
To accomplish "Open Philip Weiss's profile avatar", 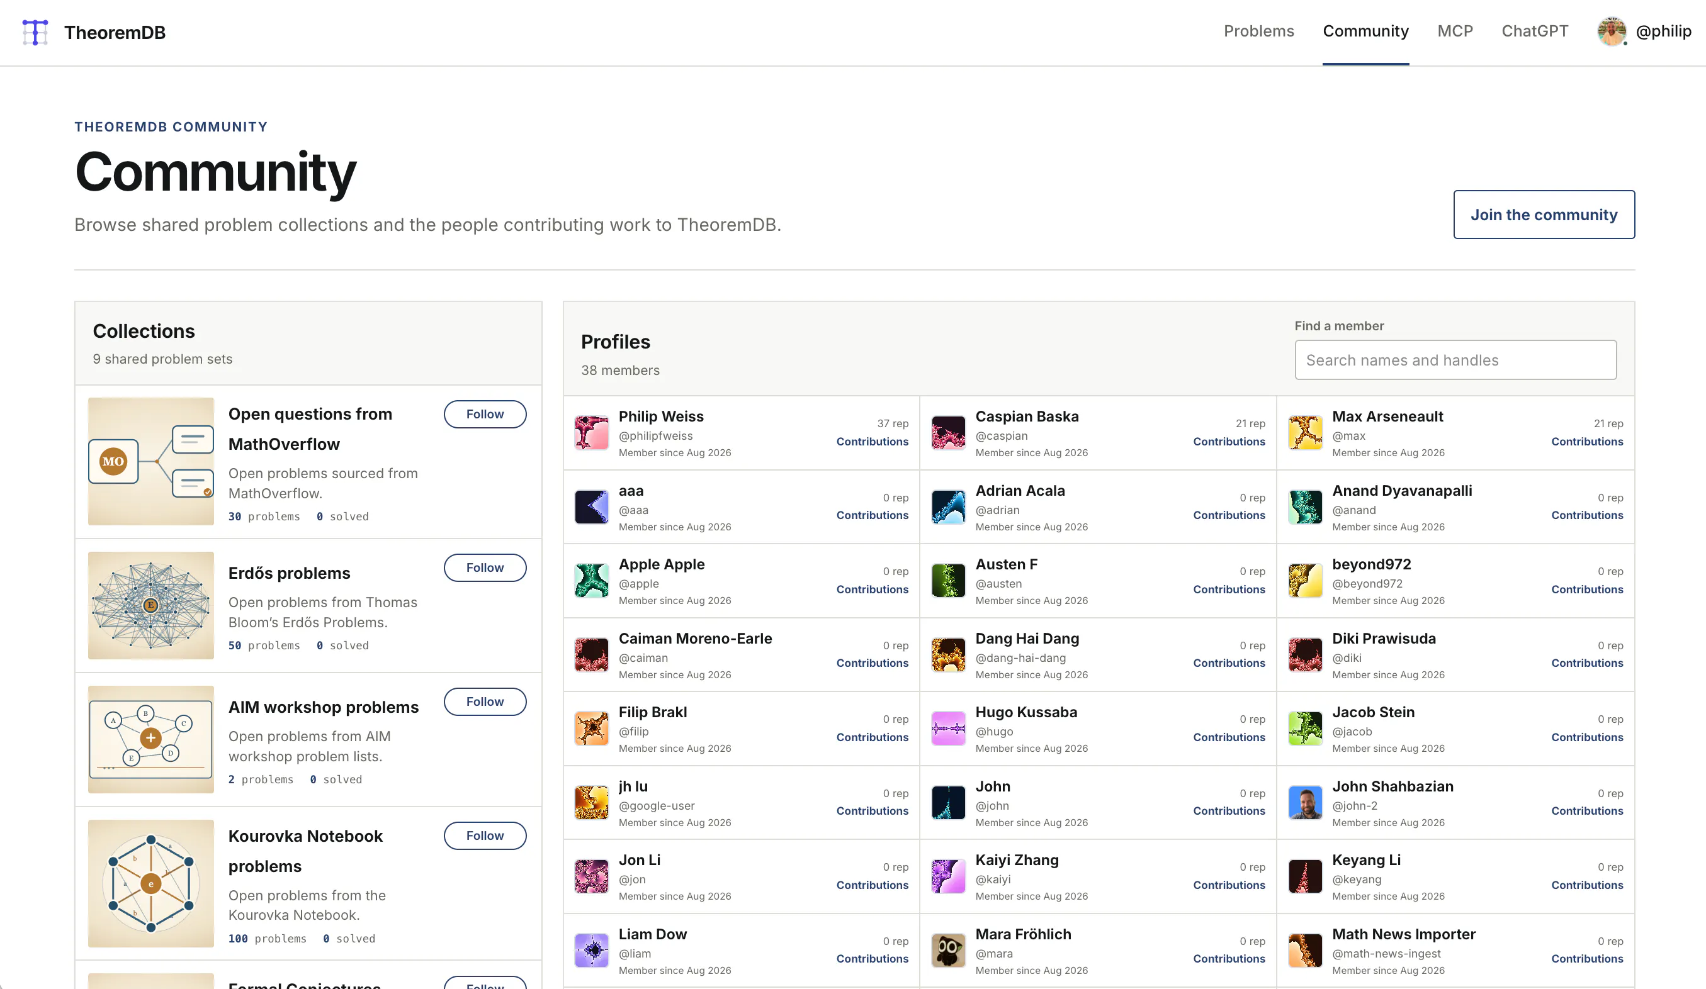I will tap(591, 433).
